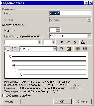Image resolution: width=94 pixels, height=106 pixels.
Task: Click the increase indent icon
Action: [x=85, y=49]
